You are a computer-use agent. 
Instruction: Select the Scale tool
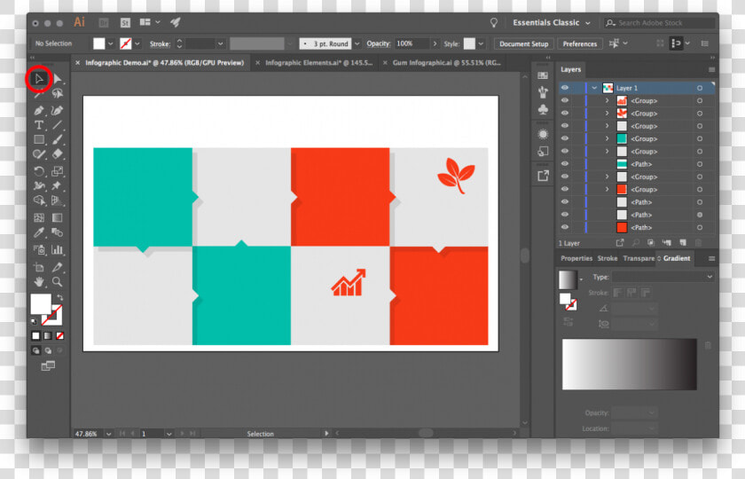click(x=57, y=171)
